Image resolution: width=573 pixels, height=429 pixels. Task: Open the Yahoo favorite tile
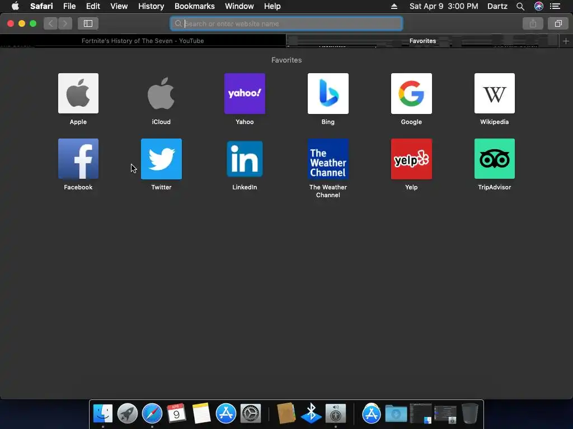[x=245, y=93]
